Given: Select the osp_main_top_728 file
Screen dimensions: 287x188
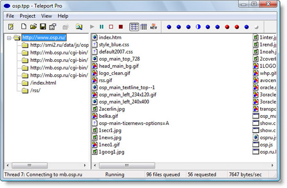Looking at the screenshot, I should [119, 59].
